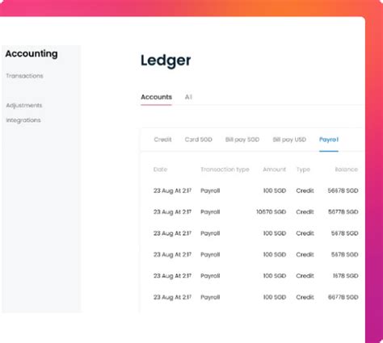Open the first Payroll row, balance 56678 SGD

click(x=255, y=190)
